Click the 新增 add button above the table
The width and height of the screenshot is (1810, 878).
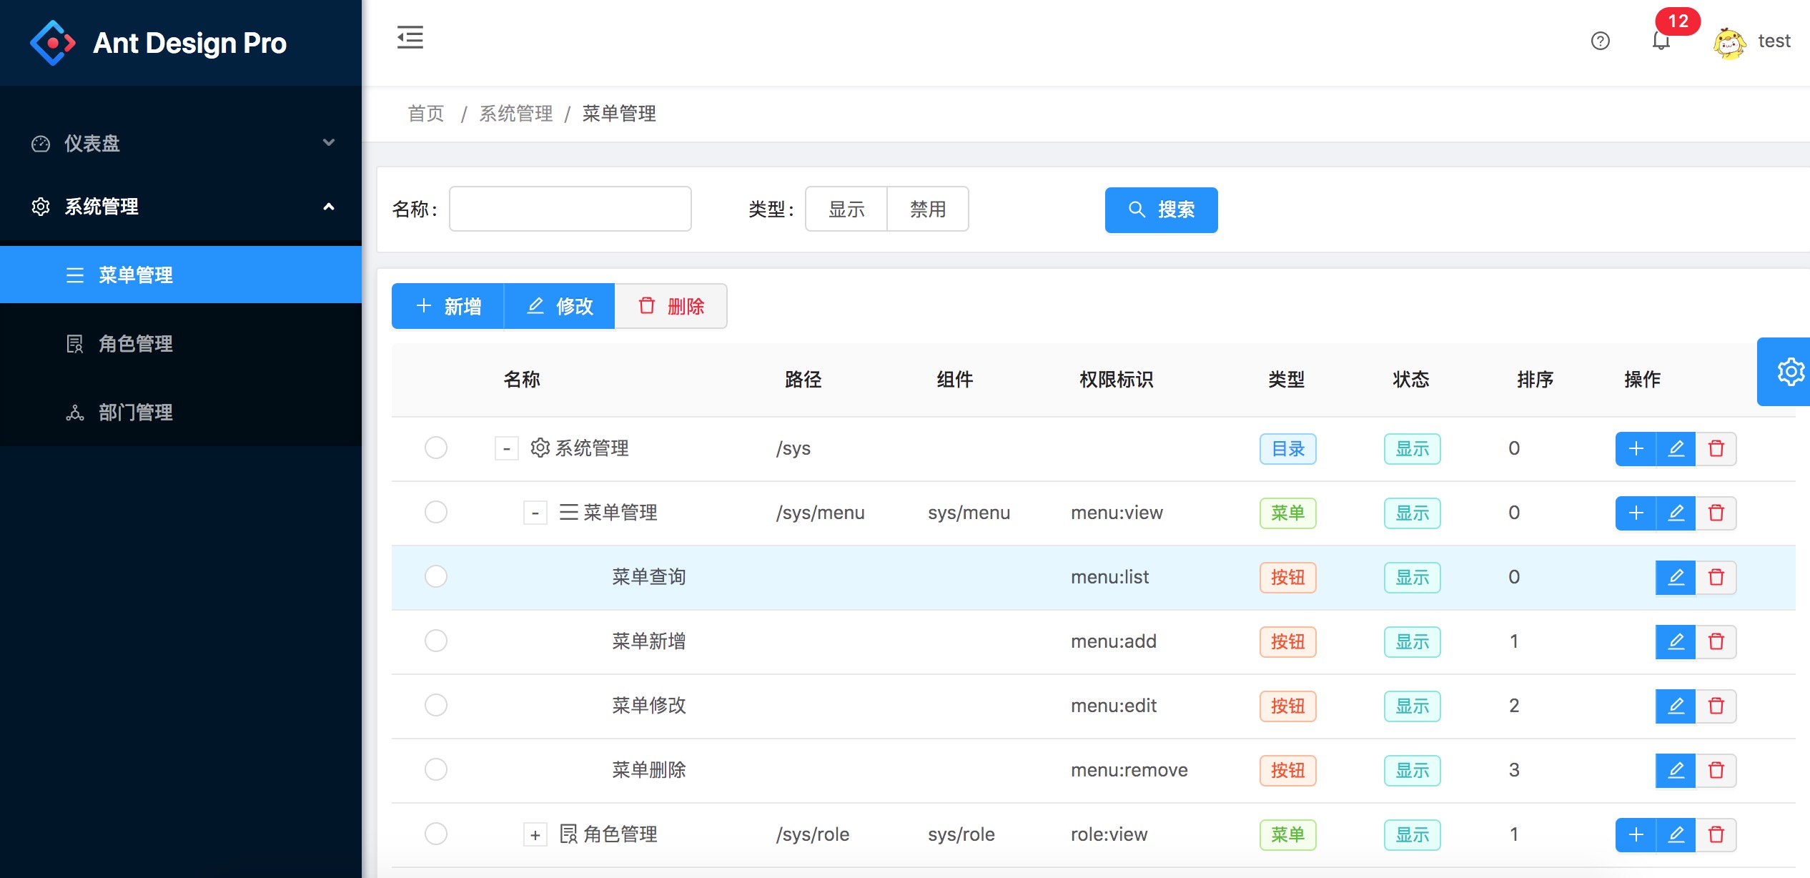[448, 307]
